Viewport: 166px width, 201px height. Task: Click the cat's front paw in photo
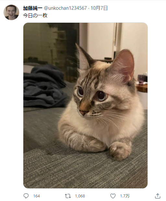click(x=120, y=150)
